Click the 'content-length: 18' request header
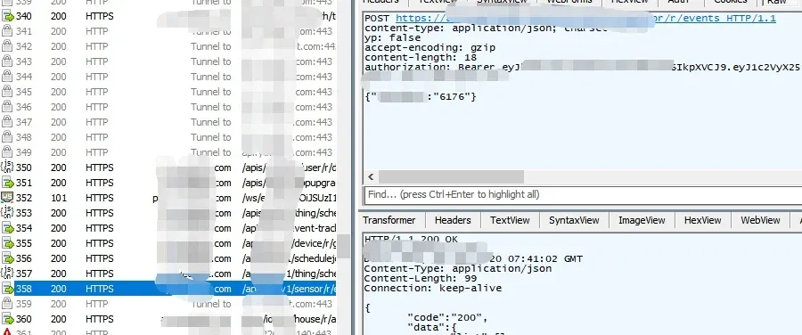802x335 pixels. (421, 57)
